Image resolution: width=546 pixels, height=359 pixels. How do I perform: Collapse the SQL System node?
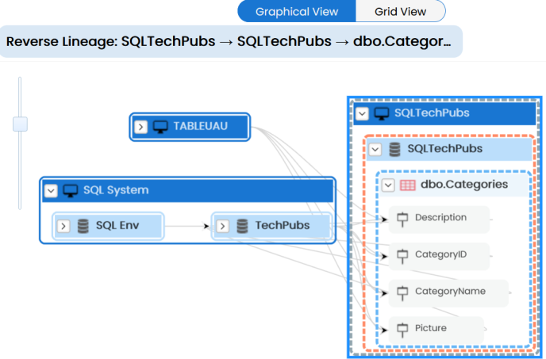click(x=52, y=190)
